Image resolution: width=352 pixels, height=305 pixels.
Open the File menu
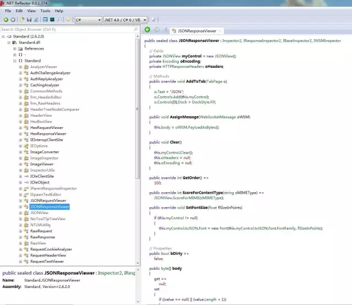point(8,11)
